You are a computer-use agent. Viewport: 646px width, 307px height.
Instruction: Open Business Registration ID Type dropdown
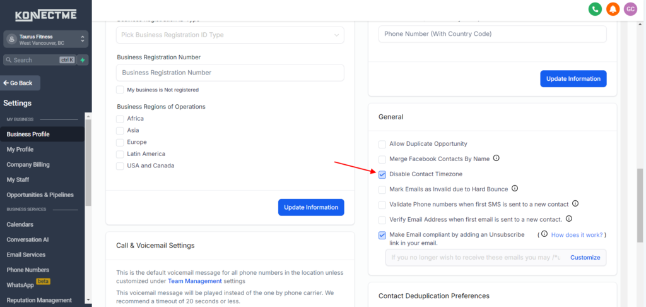(230, 35)
